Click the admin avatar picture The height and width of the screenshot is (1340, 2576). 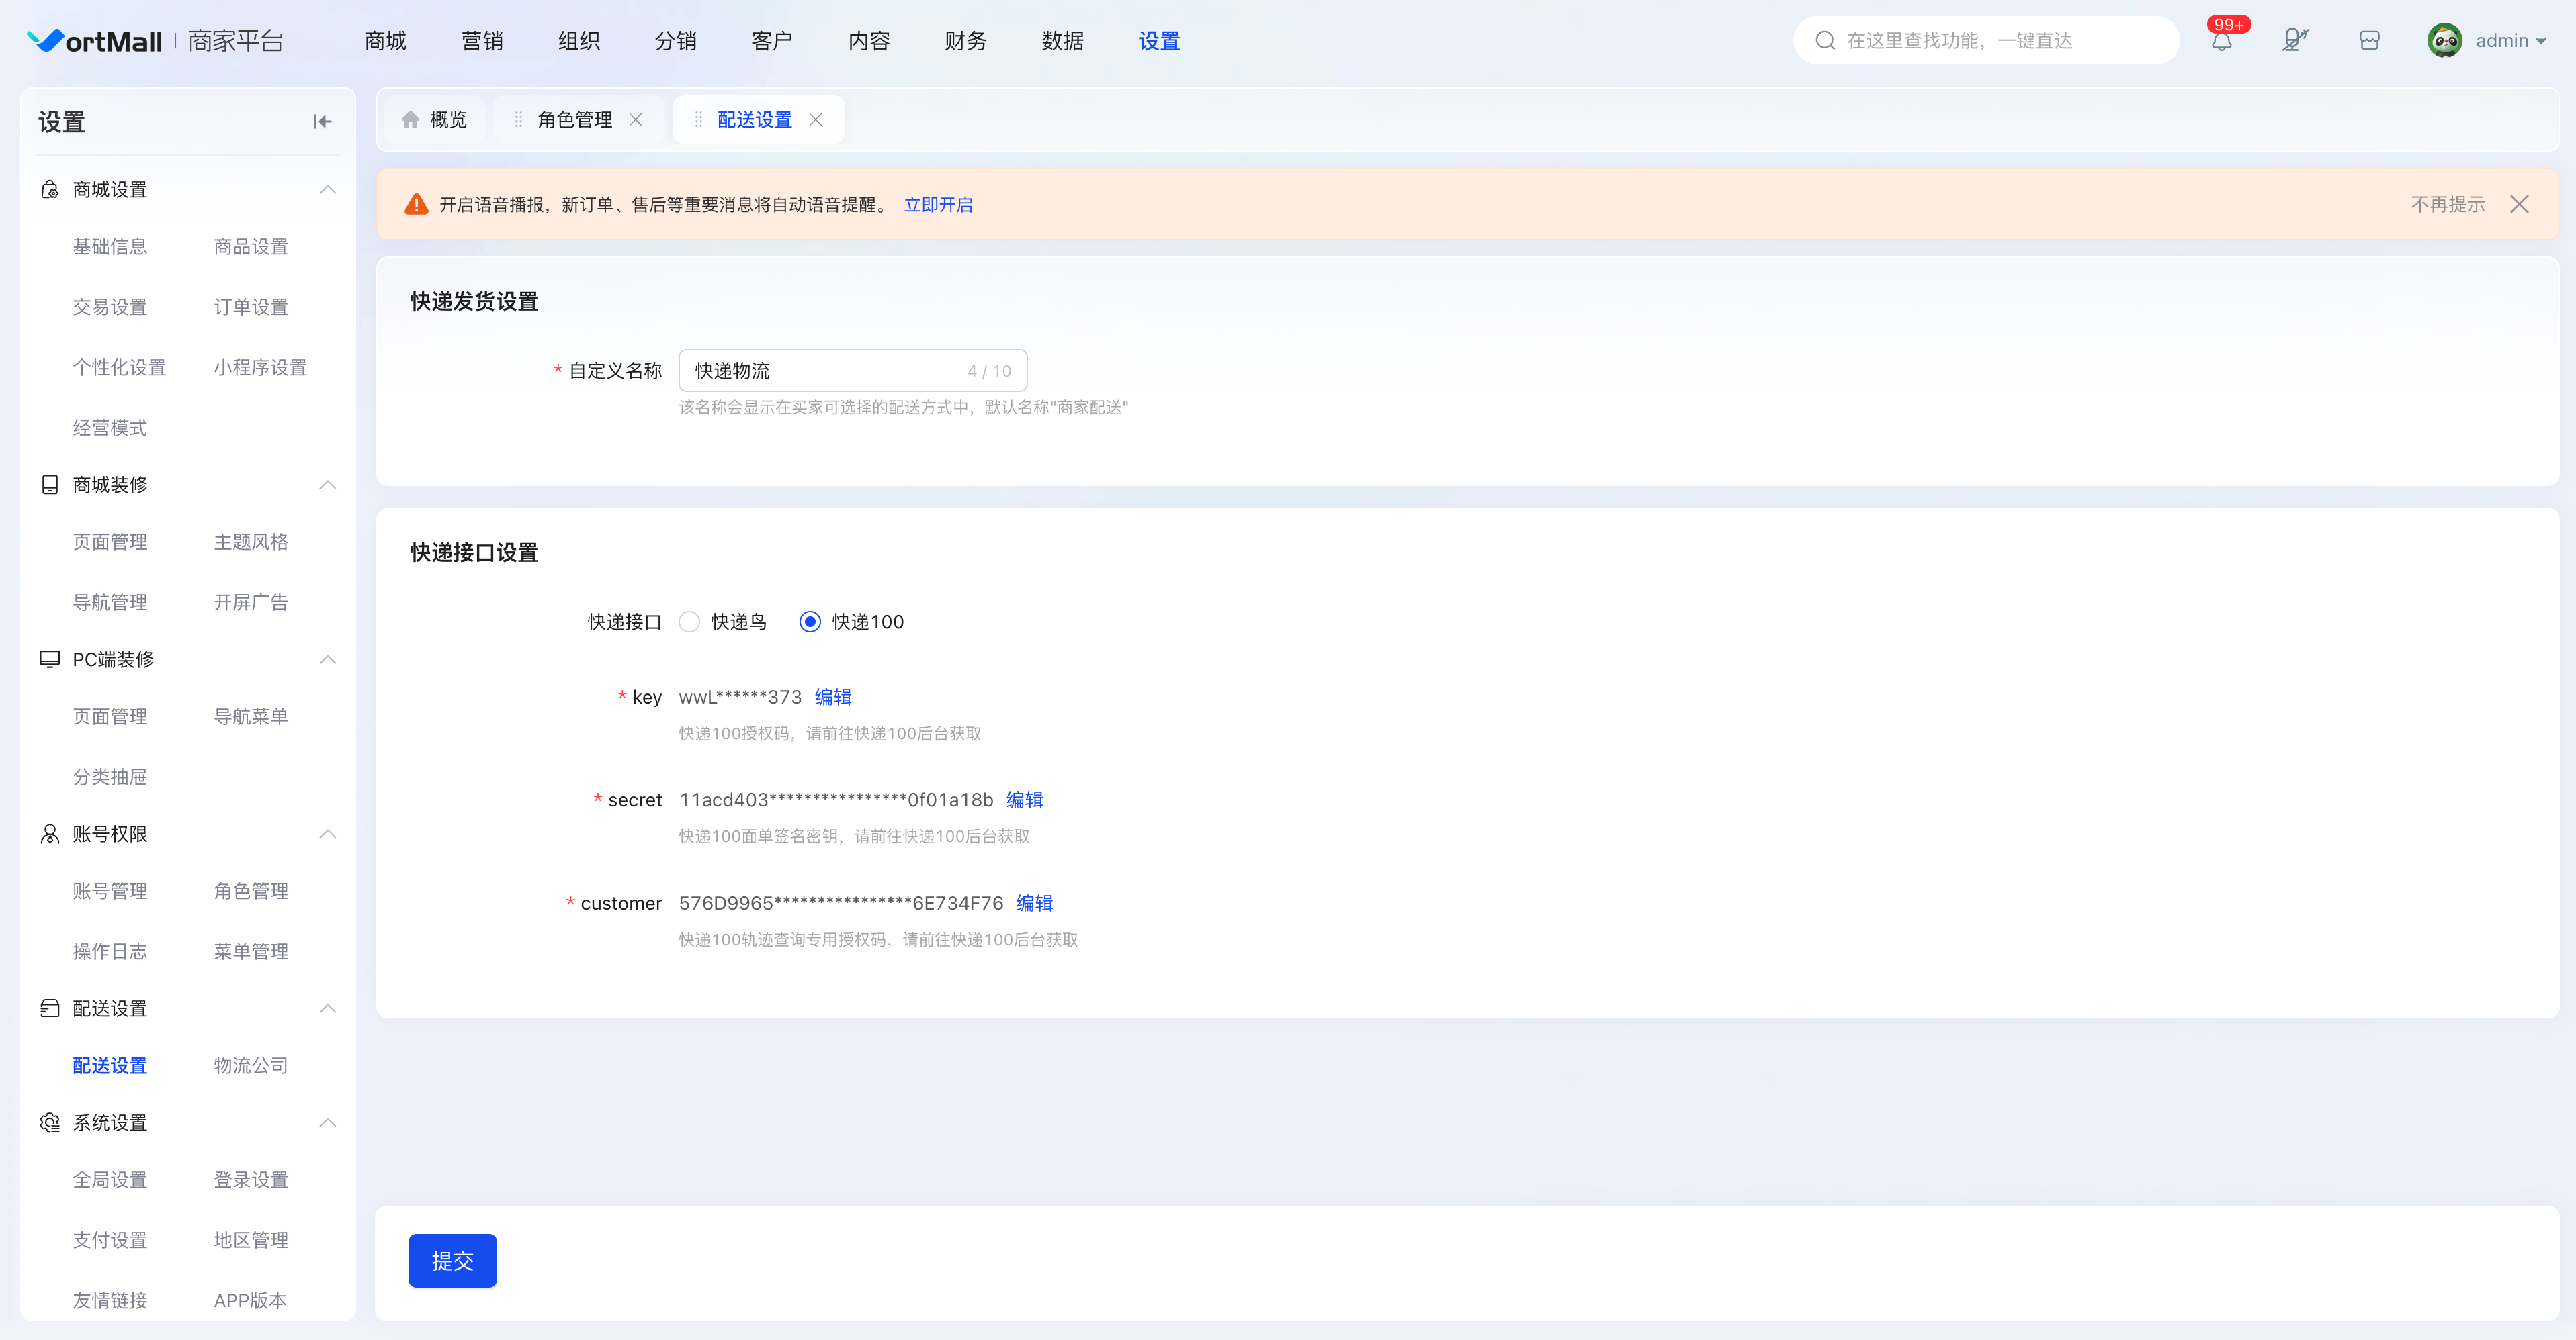tap(2444, 41)
